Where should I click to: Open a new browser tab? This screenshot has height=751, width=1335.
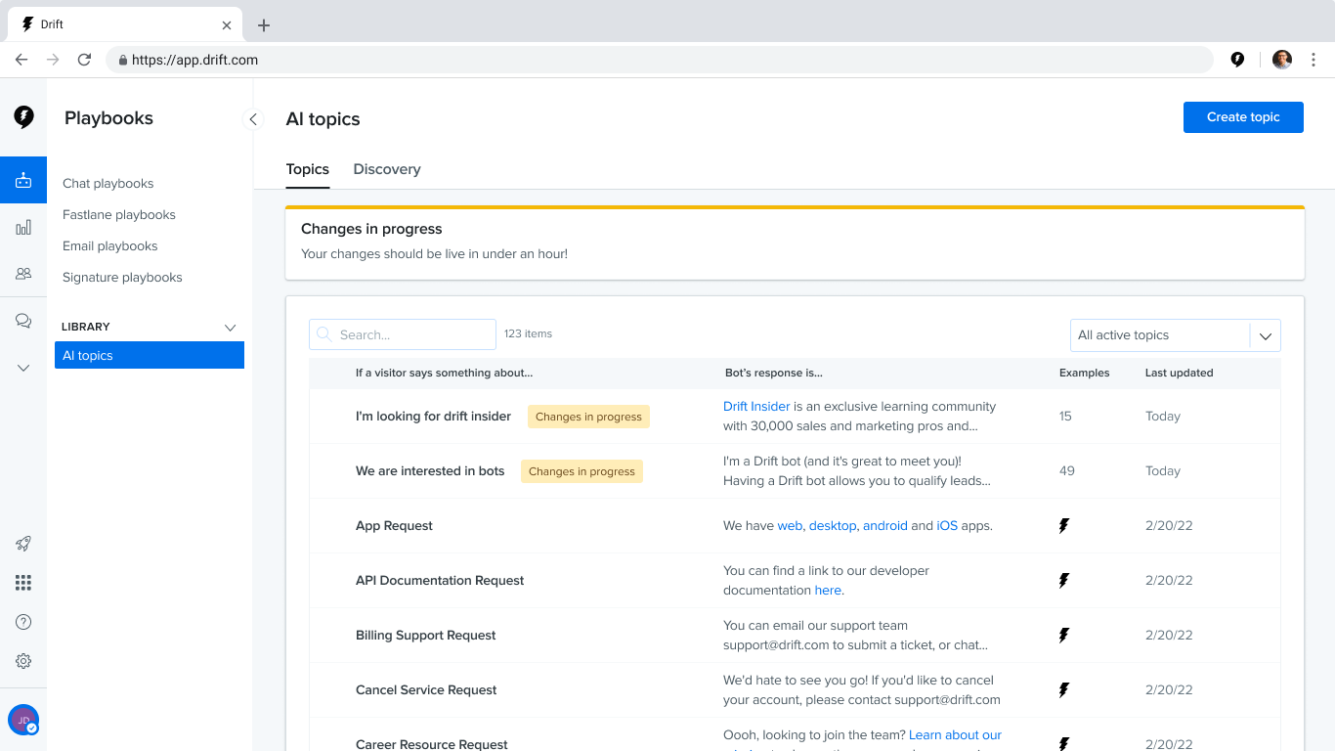tap(264, 25)
